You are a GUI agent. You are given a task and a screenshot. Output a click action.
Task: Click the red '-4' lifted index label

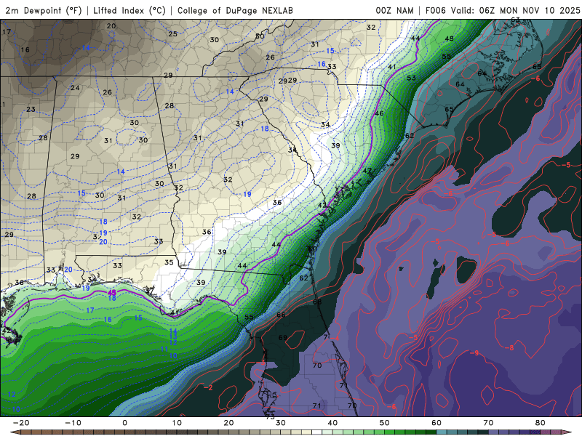[335, 338]
